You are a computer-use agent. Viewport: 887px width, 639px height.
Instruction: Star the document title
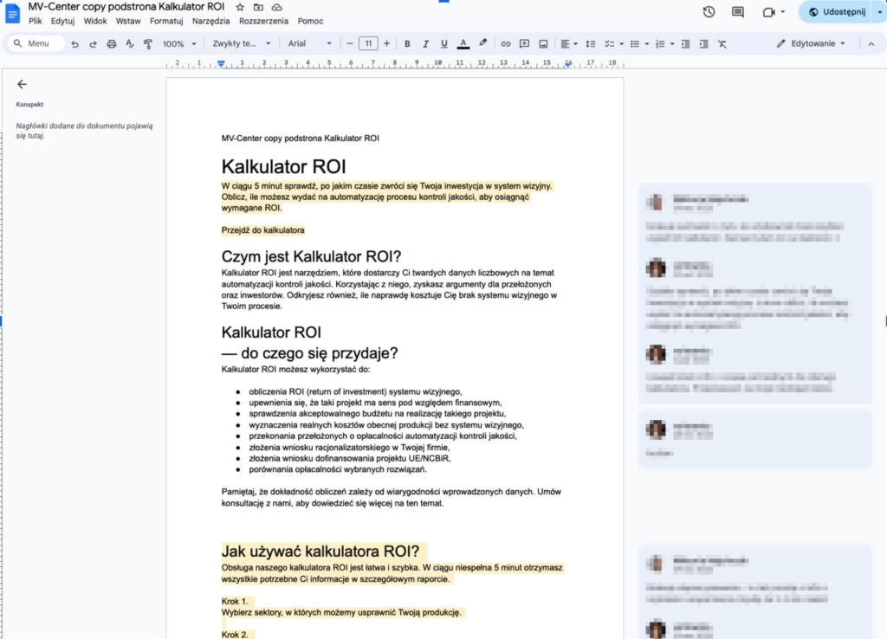click(240, 7)
